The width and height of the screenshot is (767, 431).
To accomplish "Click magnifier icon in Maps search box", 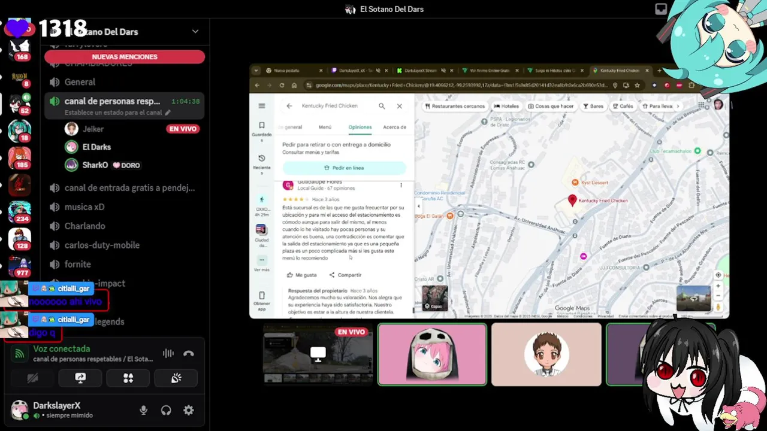I will coord(382,106).
